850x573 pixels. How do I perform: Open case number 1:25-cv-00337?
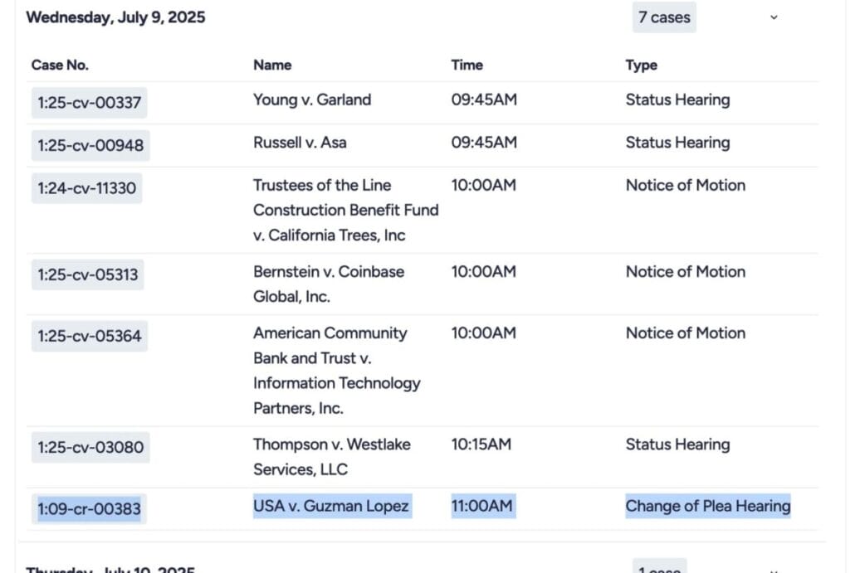[89, 104]
